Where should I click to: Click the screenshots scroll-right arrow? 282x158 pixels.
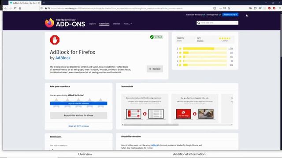pos(232,125)
